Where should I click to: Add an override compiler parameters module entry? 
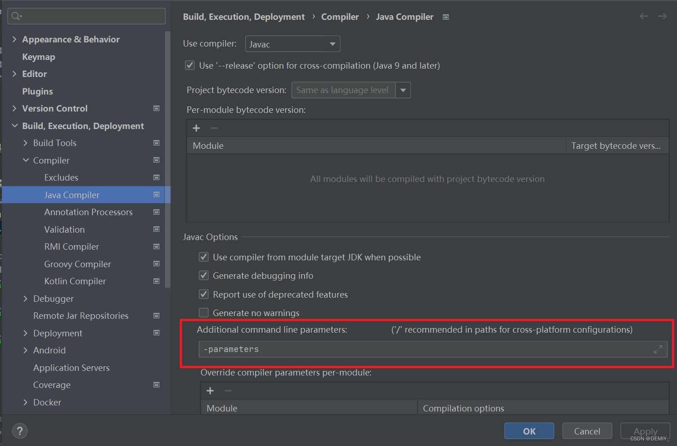(x=210, y=391)
